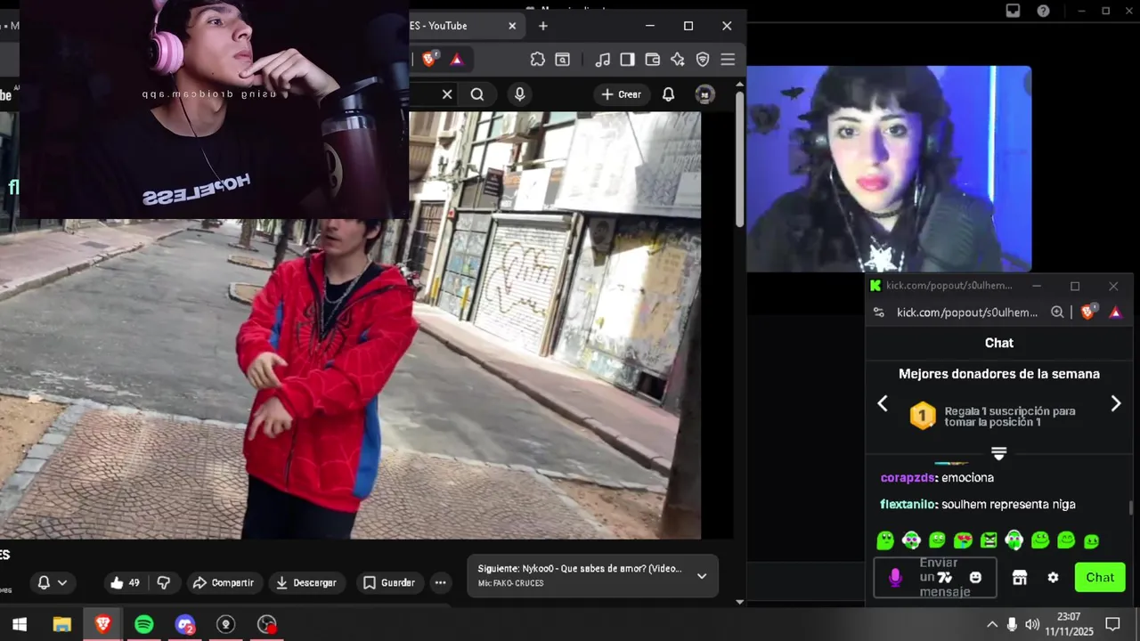
Task: Click the kick.com popout address bar
Action: tap(967, 312)
